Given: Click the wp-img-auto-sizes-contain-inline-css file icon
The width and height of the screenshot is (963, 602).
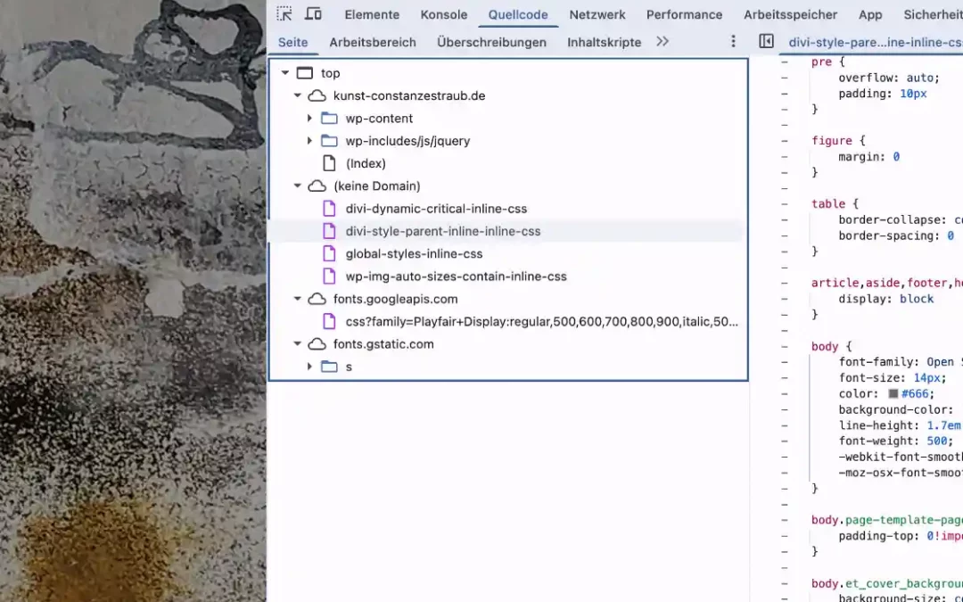Looking at the screenshot, I should point(330,276).
